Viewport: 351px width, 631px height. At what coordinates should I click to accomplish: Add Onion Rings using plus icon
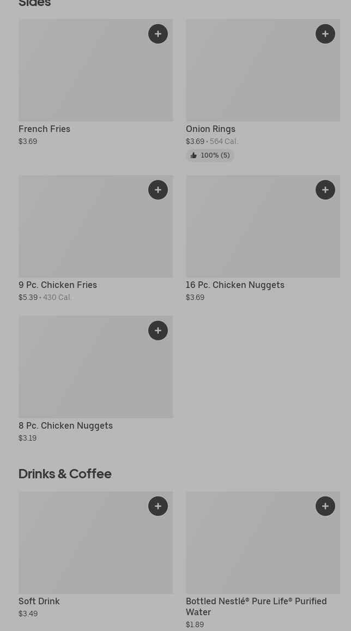click(x=325, y=34)
